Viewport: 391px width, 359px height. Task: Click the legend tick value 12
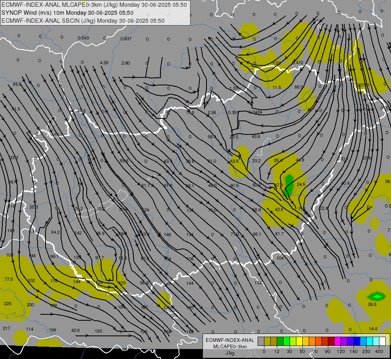[x=276, y=351]
